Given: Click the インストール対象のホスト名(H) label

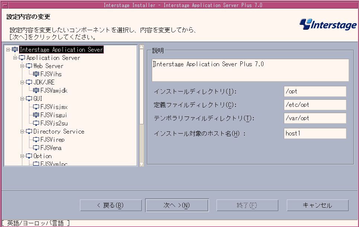Looking at the screenshot, I should (200, 134).
